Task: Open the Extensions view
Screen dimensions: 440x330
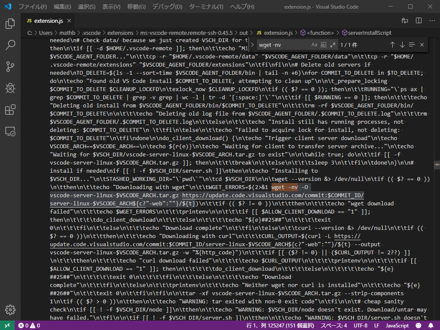Action: click(10, 110)
